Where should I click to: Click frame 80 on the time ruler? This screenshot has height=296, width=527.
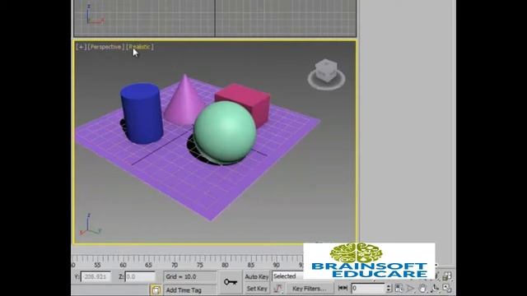tap(225, 265)
